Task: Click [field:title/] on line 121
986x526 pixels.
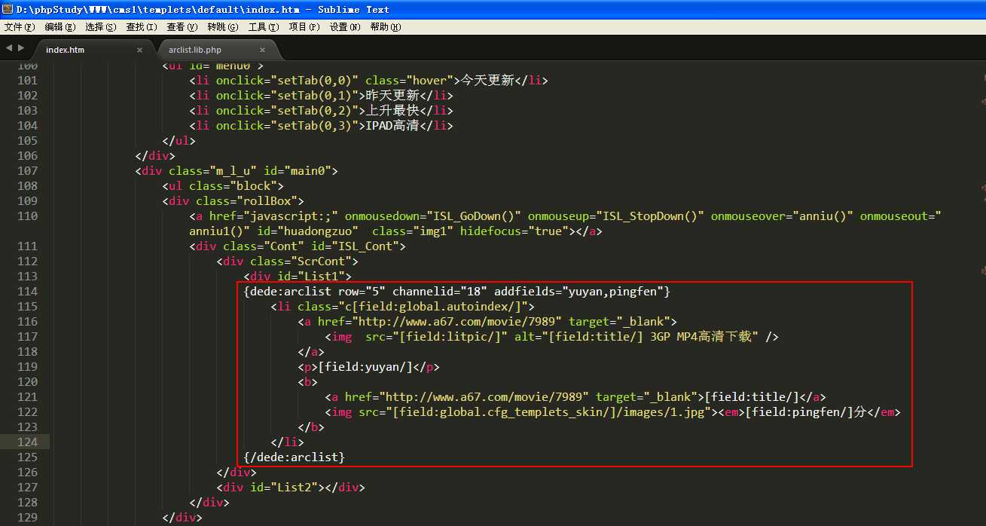Action: tap(752, 397)
